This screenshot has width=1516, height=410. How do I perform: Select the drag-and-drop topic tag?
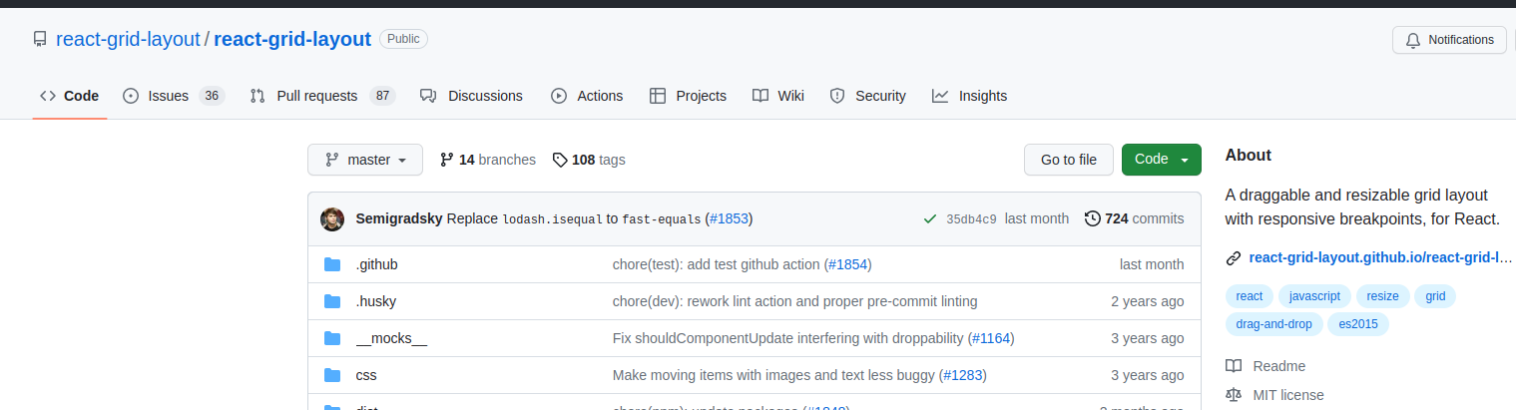(1274, 324)
